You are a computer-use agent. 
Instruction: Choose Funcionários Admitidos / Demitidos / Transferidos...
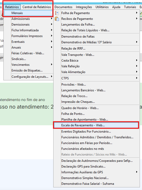pos(97,137)
